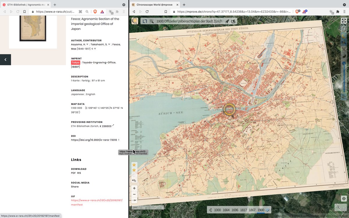Click the map search magnifier icon by the title
This screenshot has height=218, width=349.
152,21
